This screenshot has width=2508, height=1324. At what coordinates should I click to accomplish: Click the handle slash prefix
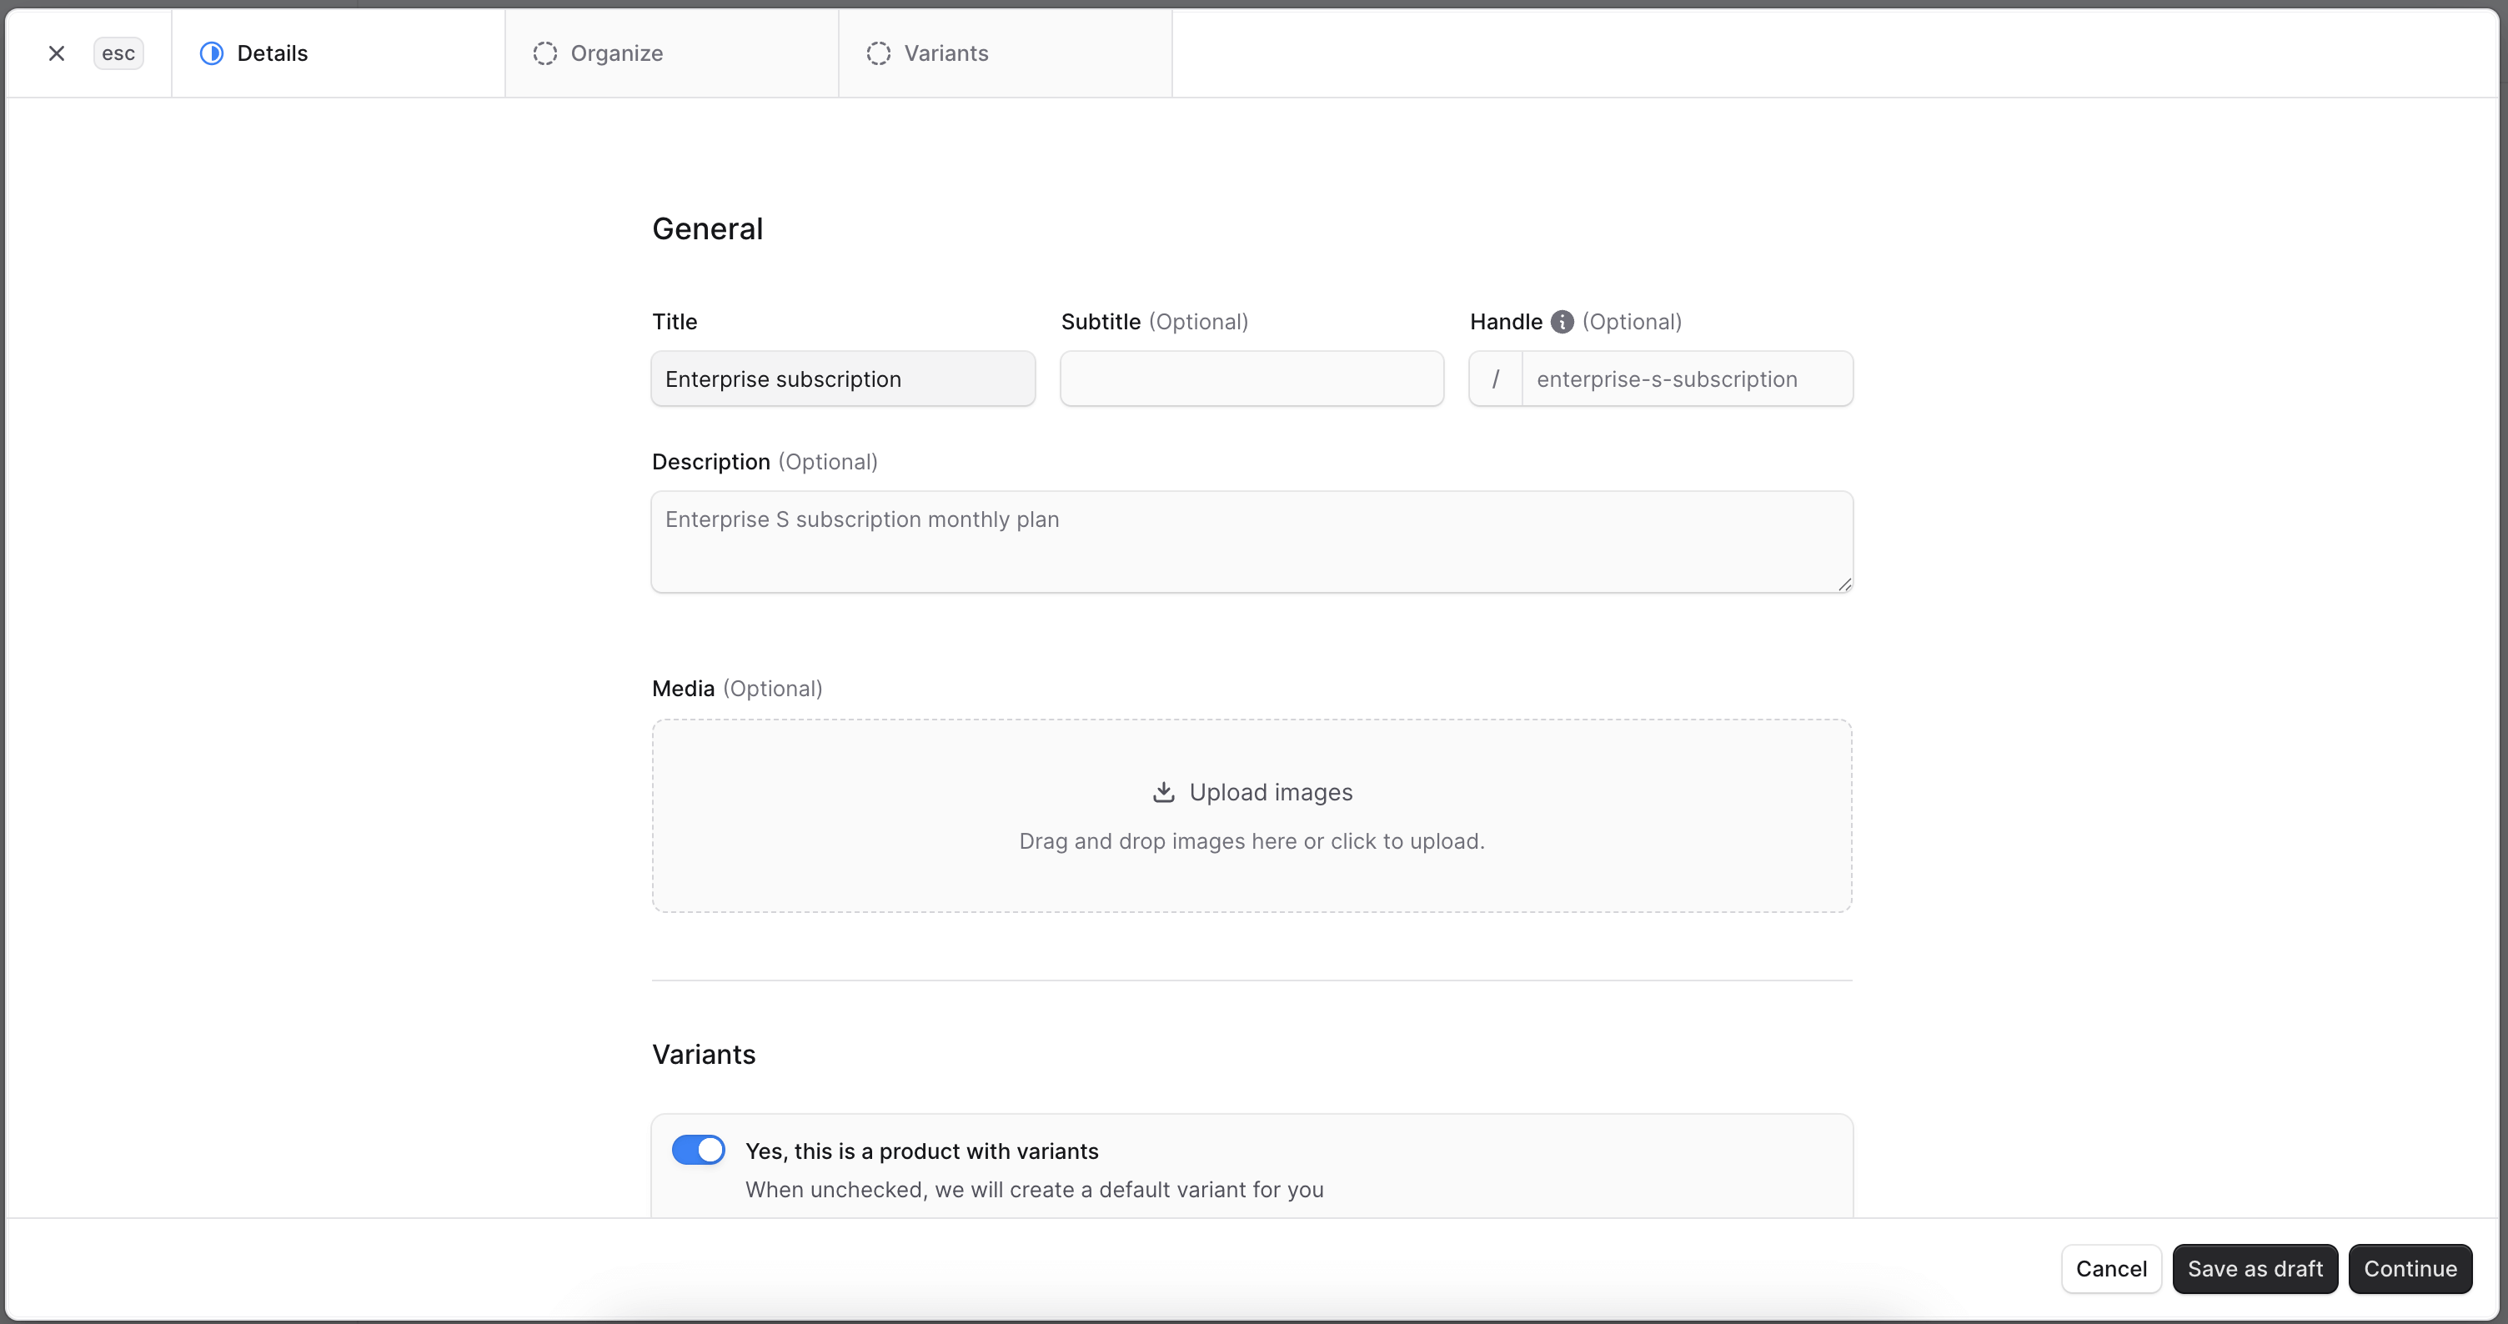coord(1496,379)
